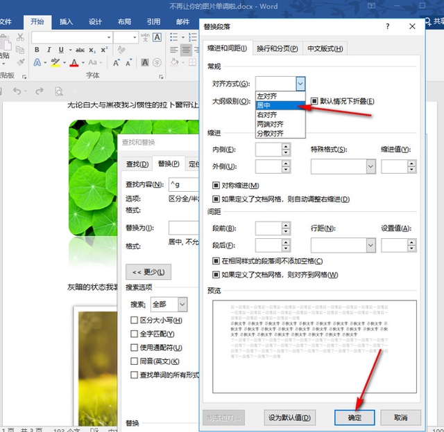Decrease font size with Shrink Font icon
444x432 pixels.
tap(129, 62)
